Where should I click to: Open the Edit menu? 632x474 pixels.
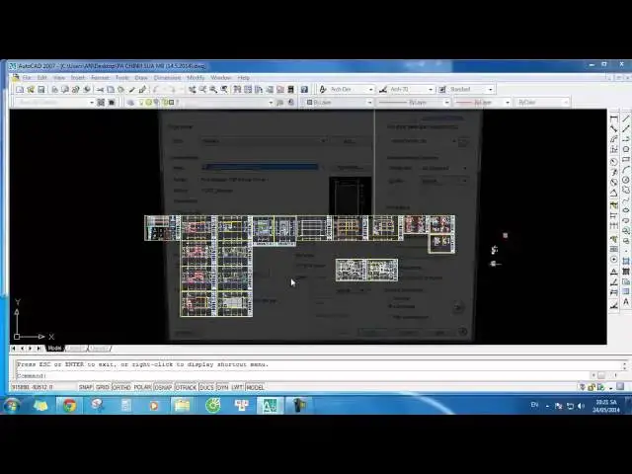coord(42,77)
